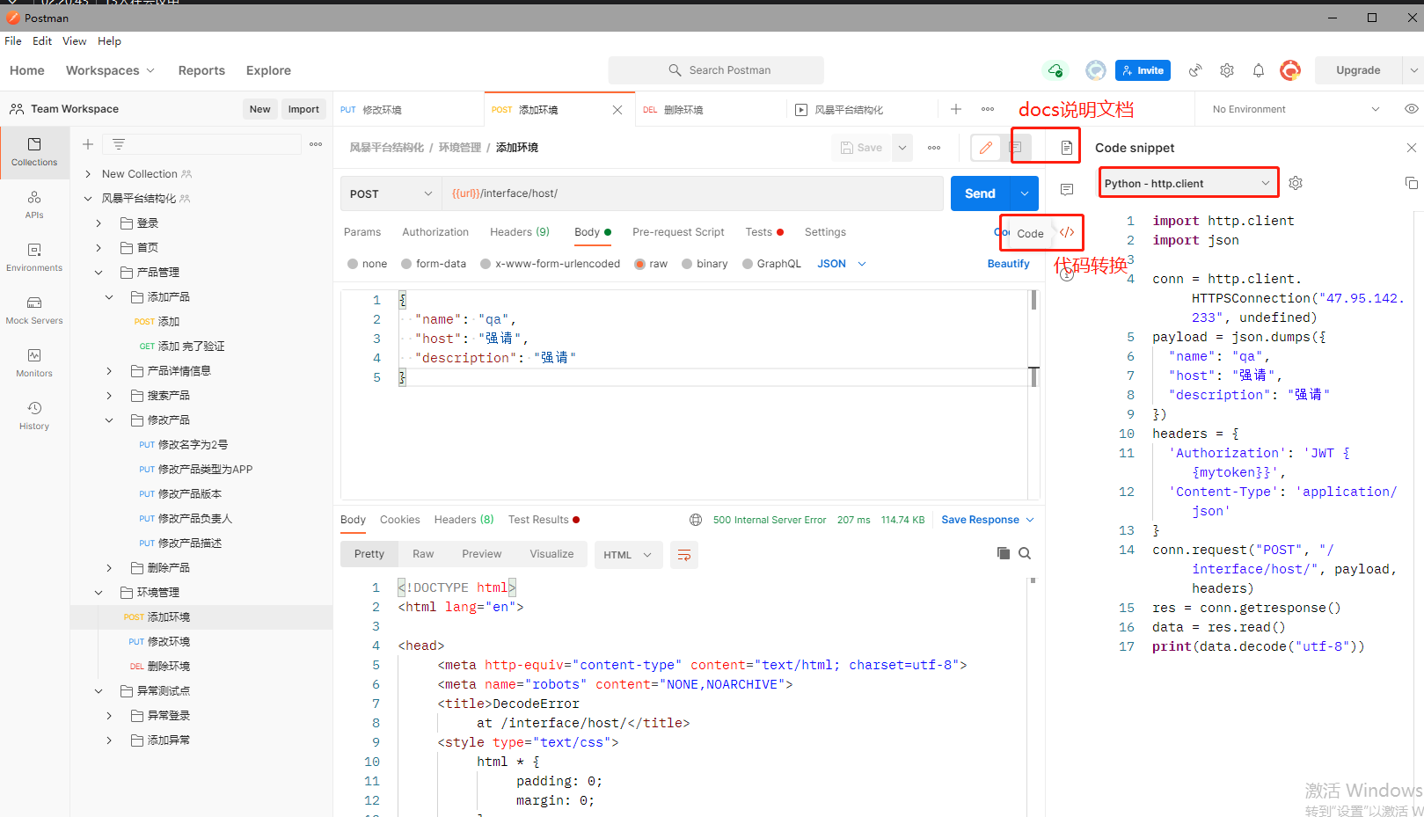Close the Code snippet panel
The image size is (1424, 817).
(1412, 148)
